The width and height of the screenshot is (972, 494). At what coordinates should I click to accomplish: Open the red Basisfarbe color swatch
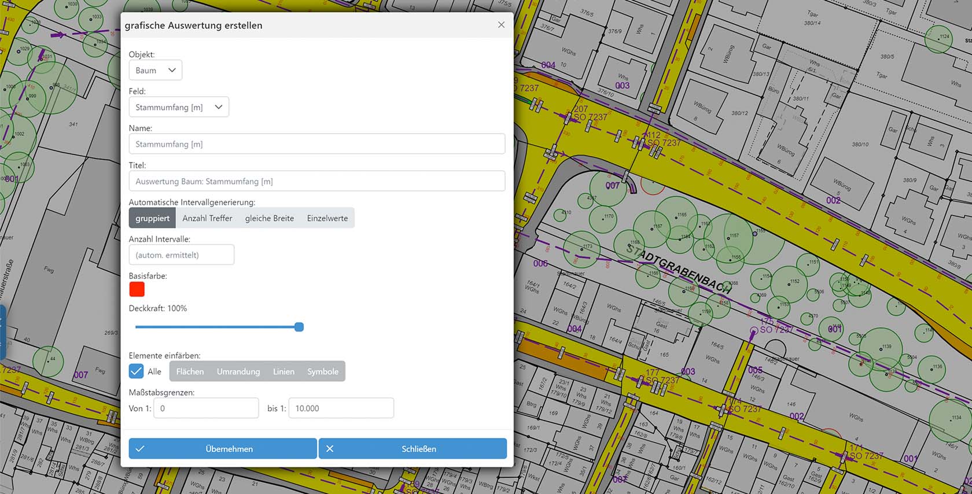pyautogui.click(x=137, y=289)
